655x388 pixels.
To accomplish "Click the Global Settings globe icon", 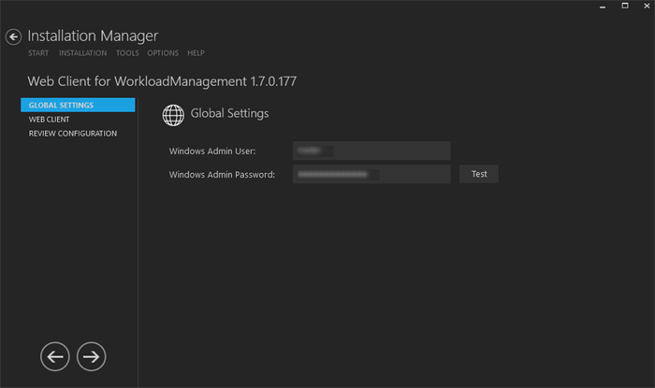I will tap(173, 114).
